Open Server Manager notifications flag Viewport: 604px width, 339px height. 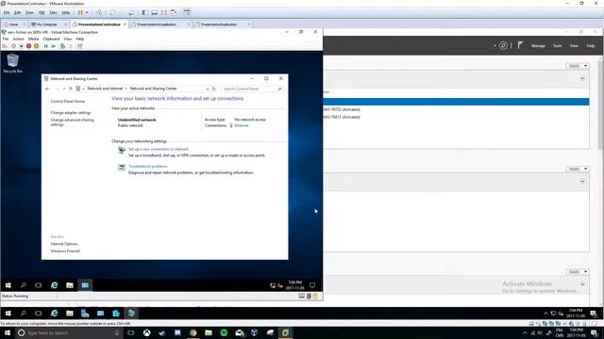coord(520,46)
